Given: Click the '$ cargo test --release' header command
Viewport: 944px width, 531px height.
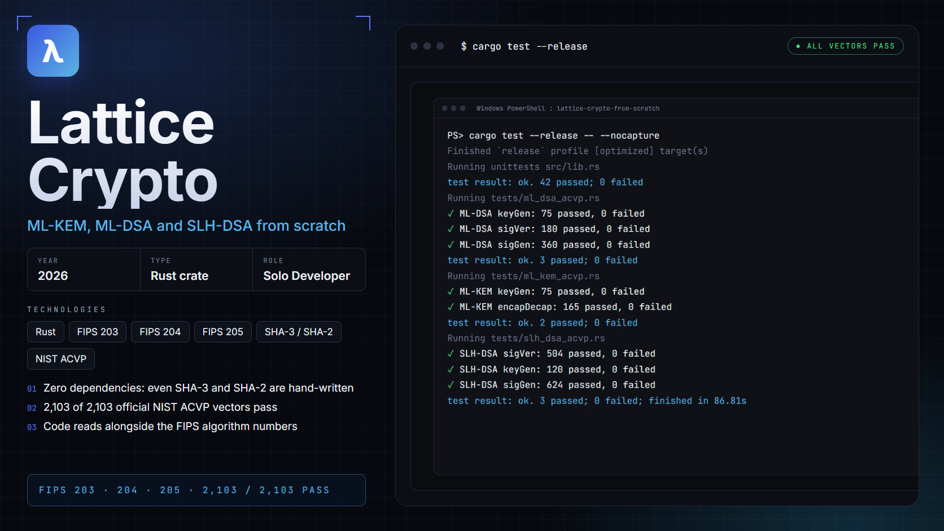Looking at the screenshot, I should 524,46.
